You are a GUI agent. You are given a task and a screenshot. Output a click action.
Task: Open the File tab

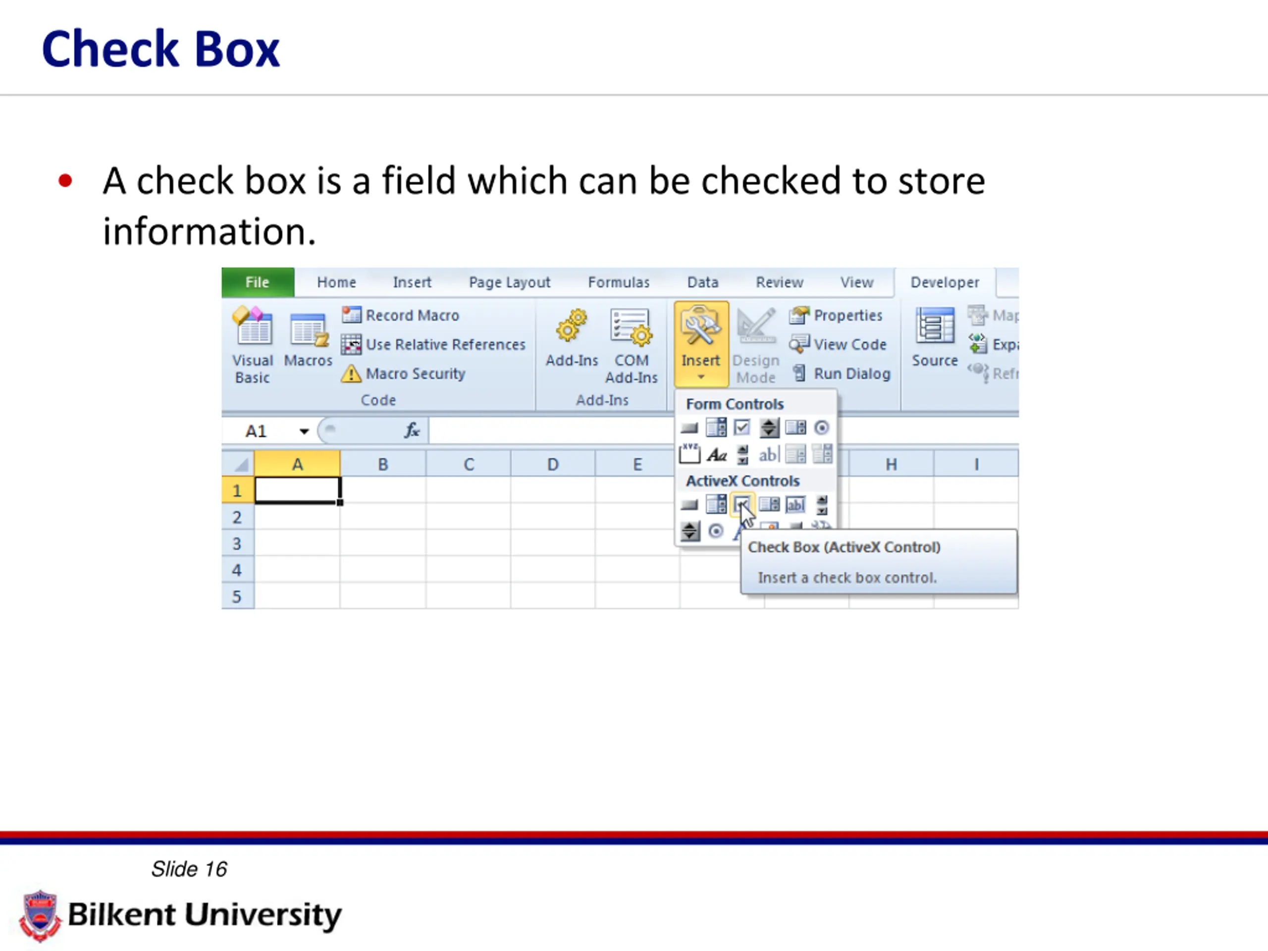point(258,282)
